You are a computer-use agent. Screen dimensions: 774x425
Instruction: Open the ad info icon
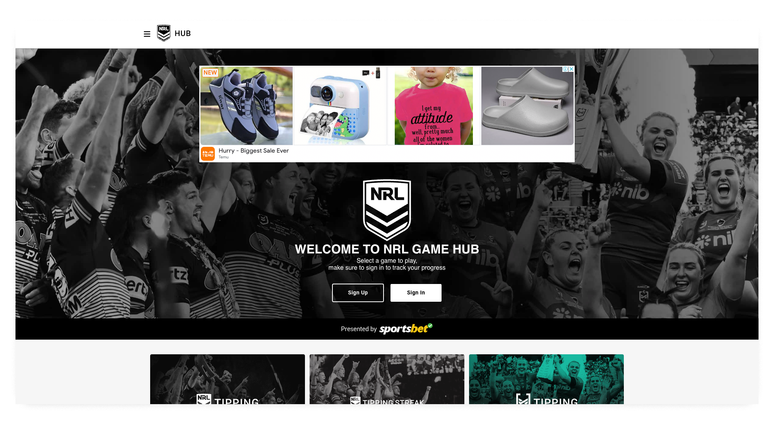coord(565,69)
